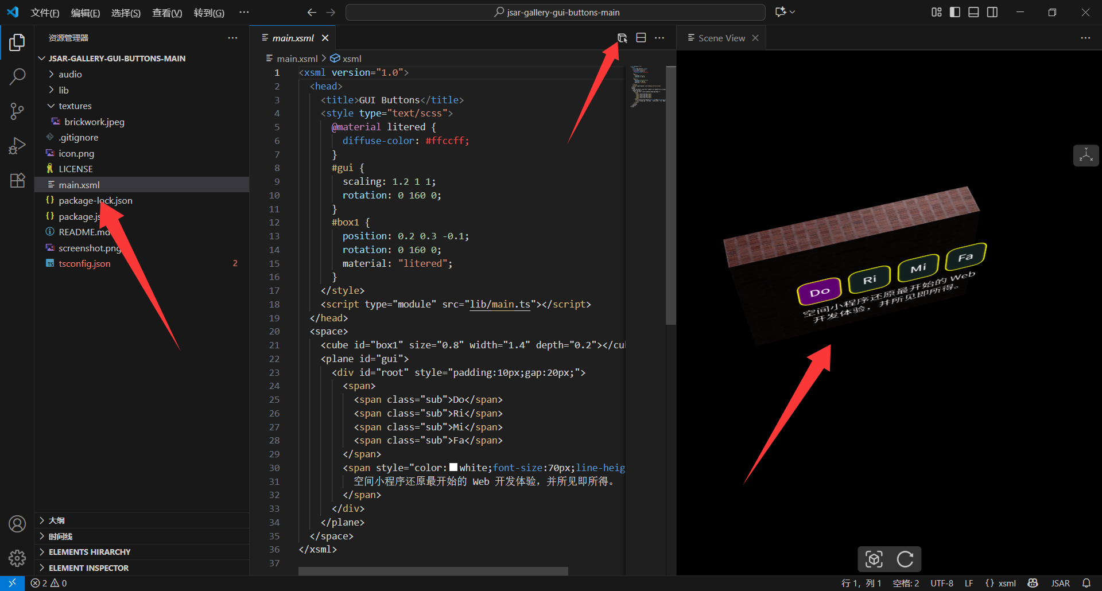Open the 选择(S) menu
This screenshot has width=1102, height=591.
(x=126, y=13)
